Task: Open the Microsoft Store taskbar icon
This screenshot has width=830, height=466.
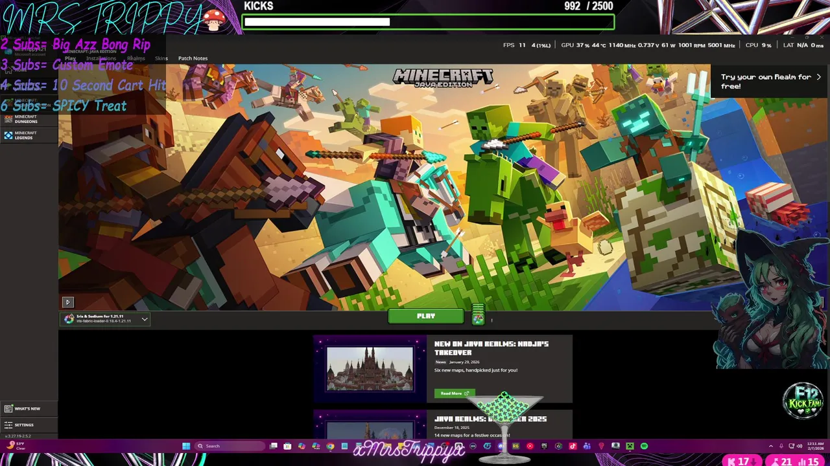Action: [x=287, y=446]
